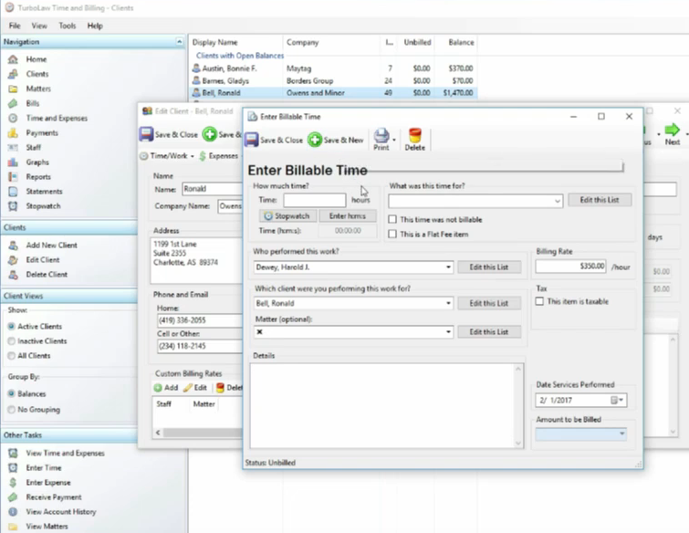The image size is (689, 533).
Task: Open 'What was this time for?' dropdown
Action: coord(558,202)
